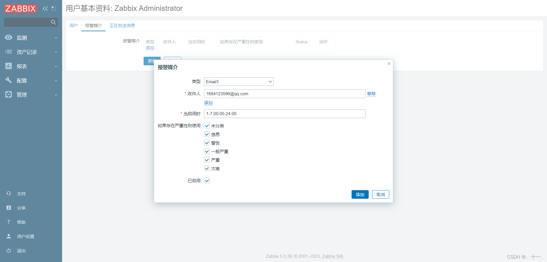Image resolution: width=547 pixels, height=262 pixels.
Task: Switch to the 正在发送消息 tab
Action: tap(122, 26)
